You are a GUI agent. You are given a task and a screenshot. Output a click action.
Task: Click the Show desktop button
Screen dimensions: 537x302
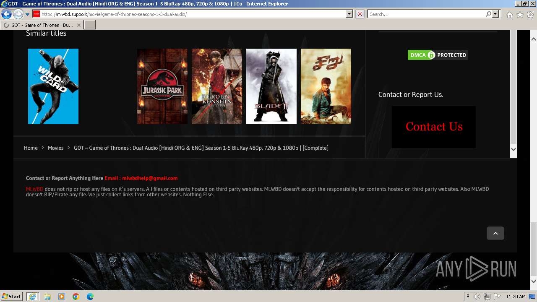(x=532, y=297)
